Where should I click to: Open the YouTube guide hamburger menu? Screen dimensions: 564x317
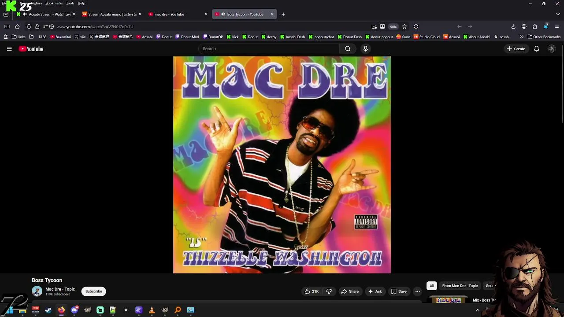(x=9, y=49)
